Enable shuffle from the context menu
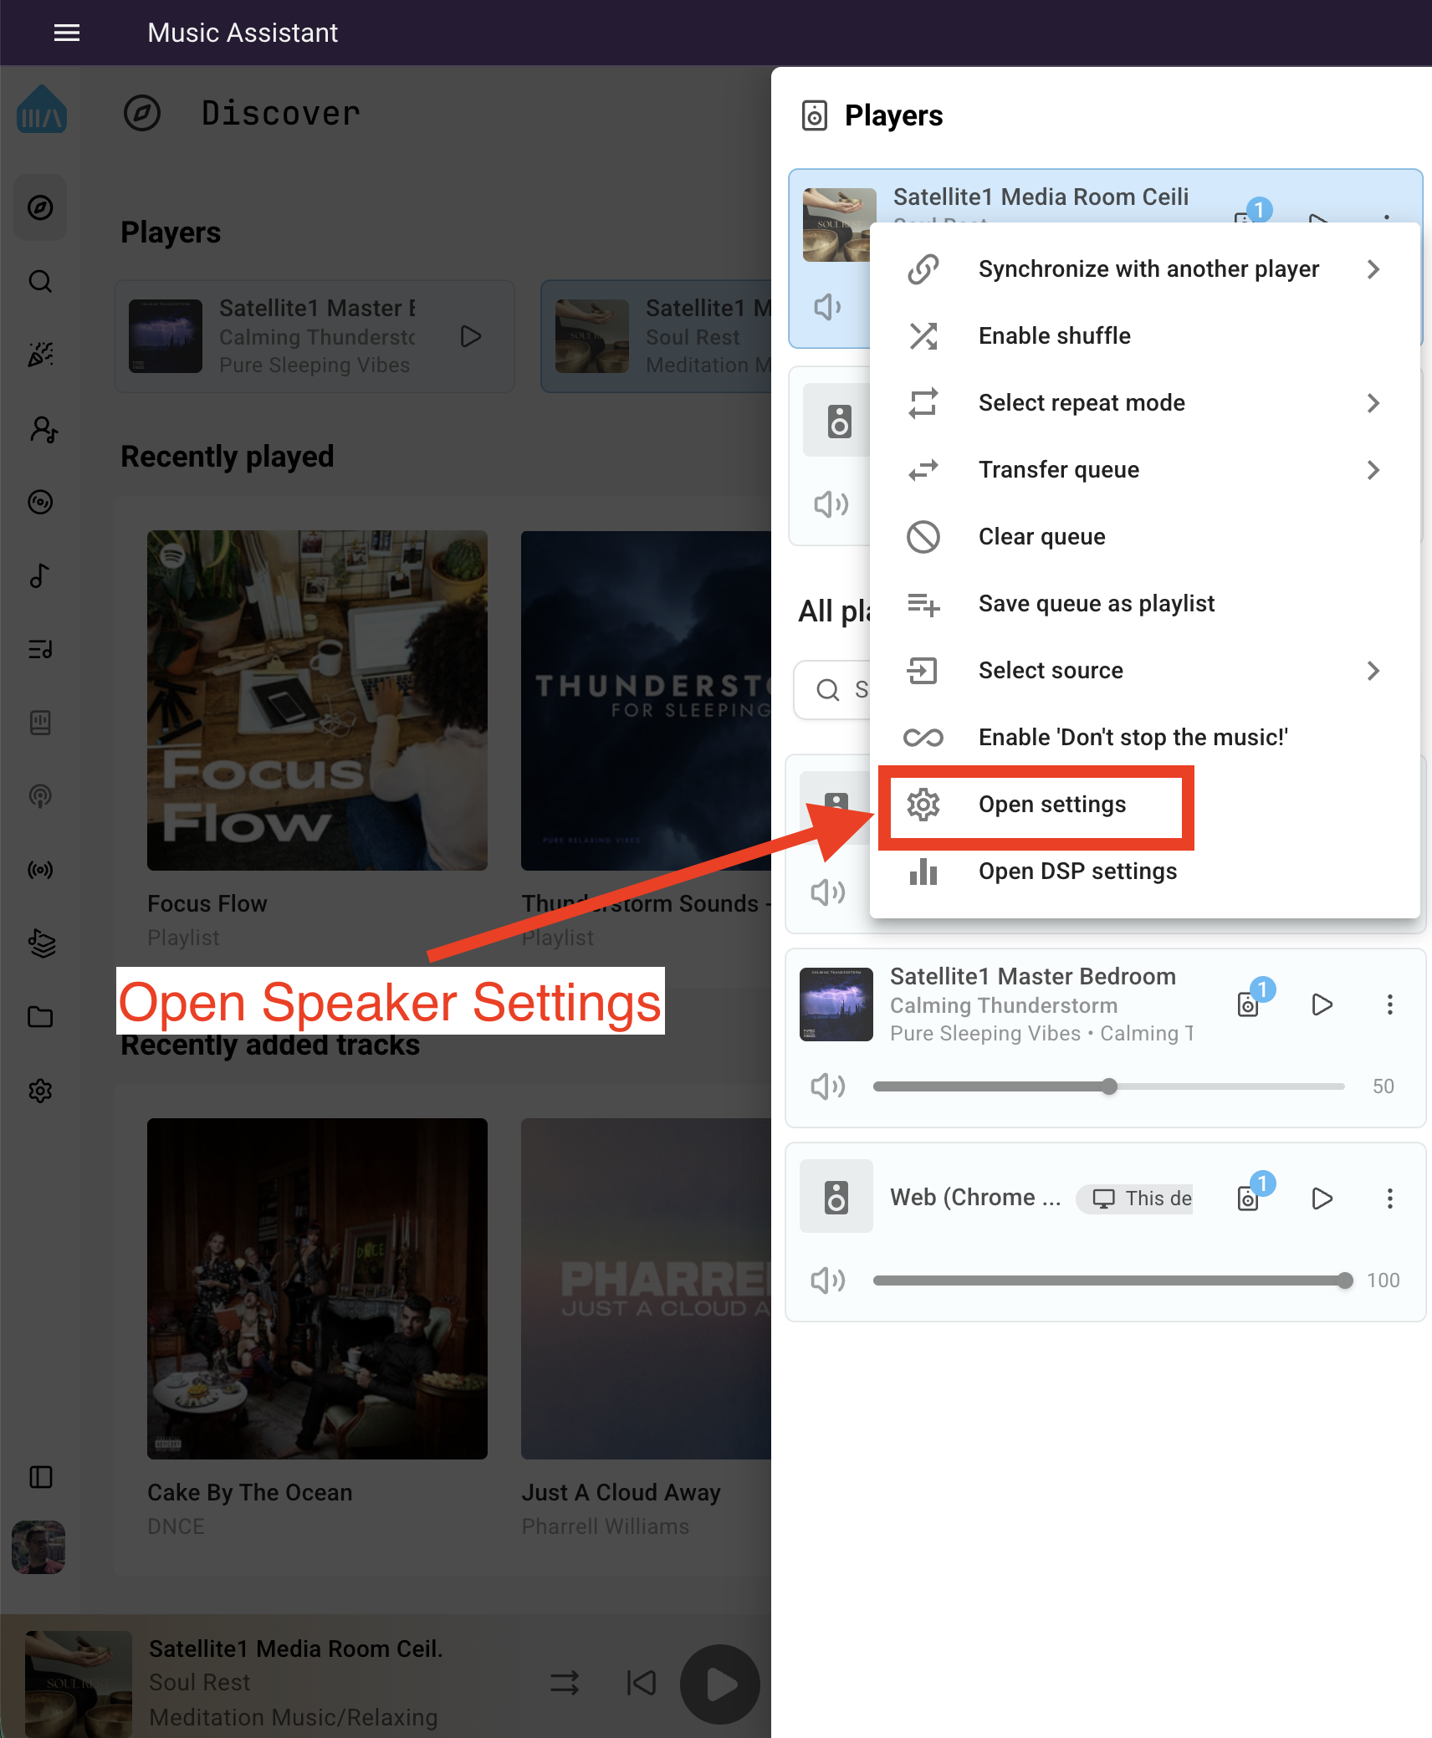1432x1738 pixels. 1144,336
